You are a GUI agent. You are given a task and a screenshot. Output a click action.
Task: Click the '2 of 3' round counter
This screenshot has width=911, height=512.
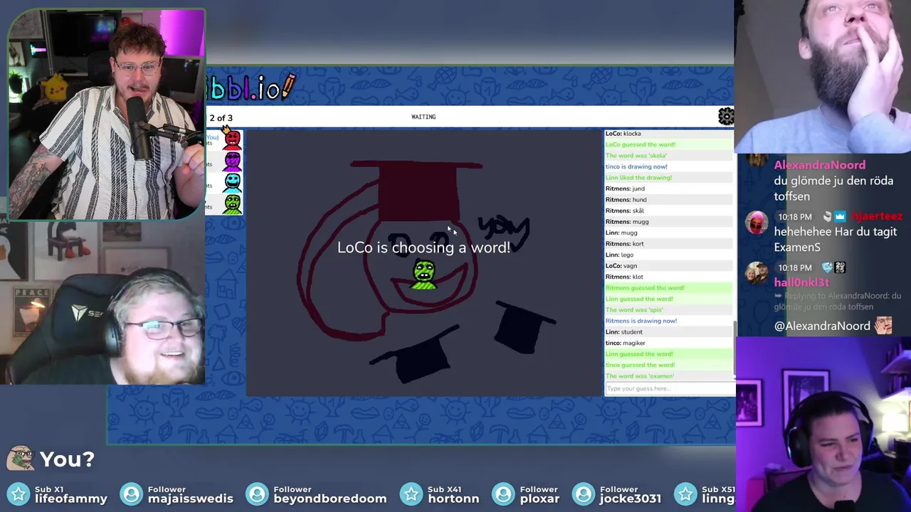pyautogui.click(x=221, y=118)
